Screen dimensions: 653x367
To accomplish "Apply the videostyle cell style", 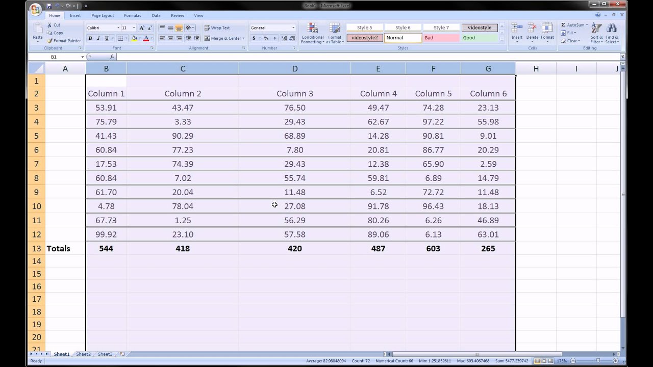I will [480, 28].
